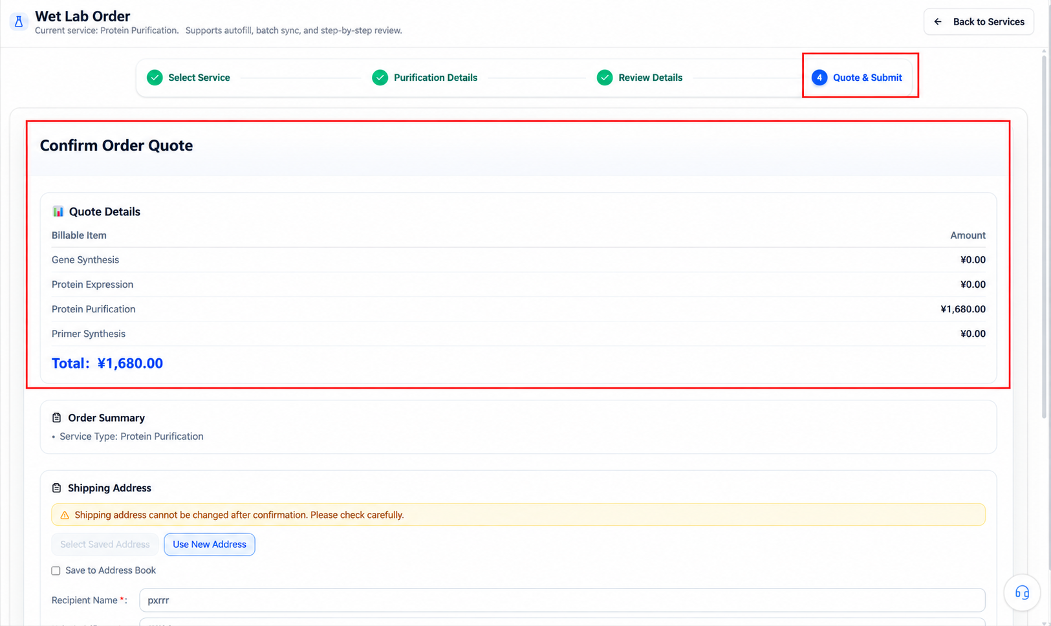Click the clipboard icon beside Shipping Address
The height and width of the screenshot is (626, 1051).
(x=57, y=488)
